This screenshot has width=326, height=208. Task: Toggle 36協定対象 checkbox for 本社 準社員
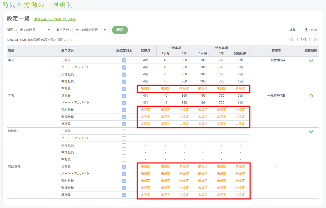[124, 89]
